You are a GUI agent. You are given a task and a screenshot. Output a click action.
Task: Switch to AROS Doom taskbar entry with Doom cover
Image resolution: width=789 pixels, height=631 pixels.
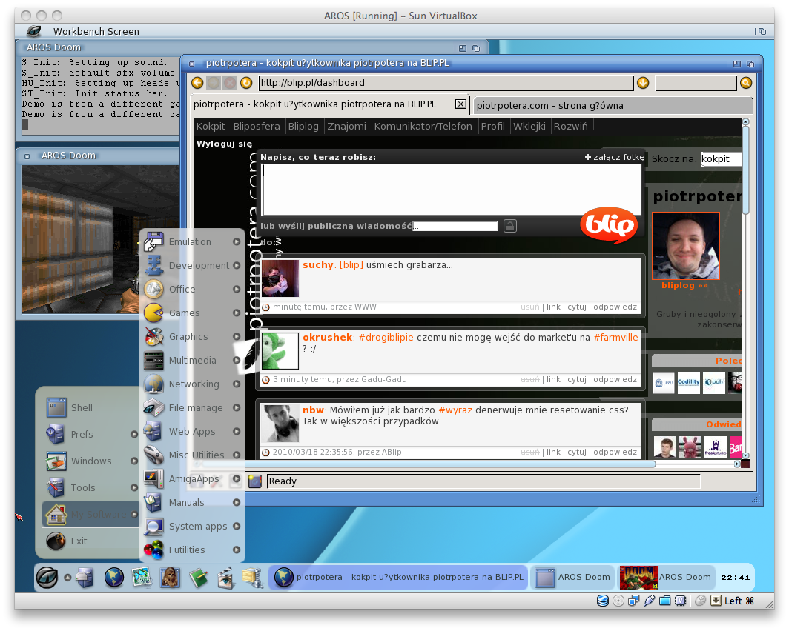(665, 577)
